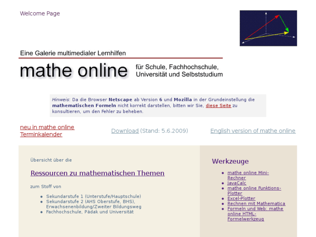
Task: Click the bold 'Mozilla' word in notice
Action: point(183,100)
